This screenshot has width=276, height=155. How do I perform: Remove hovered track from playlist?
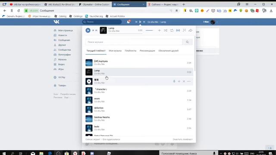(184, 81)
